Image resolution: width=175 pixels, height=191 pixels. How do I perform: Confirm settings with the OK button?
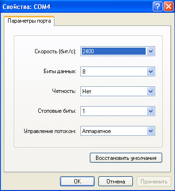coord(77,182)
